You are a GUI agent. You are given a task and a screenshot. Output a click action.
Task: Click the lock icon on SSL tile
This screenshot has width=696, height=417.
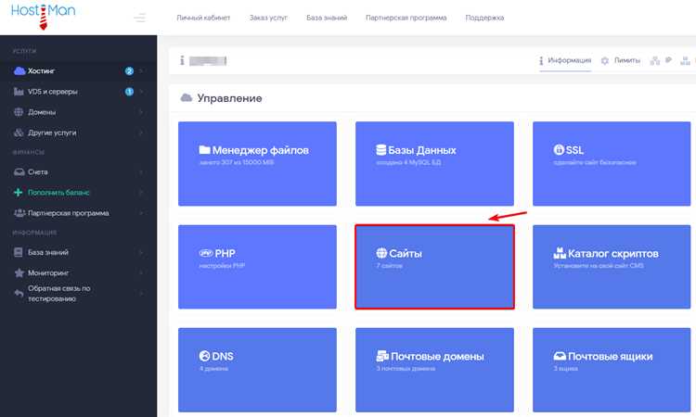click(559, 150)
